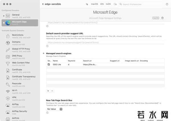Open the Passcode payload
The image size is (171, 121).
pyautogui.click(x=20, y=85)
